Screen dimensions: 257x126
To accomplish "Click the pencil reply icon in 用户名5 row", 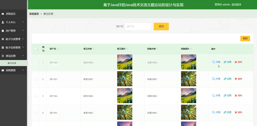I will tap(225, 112).
